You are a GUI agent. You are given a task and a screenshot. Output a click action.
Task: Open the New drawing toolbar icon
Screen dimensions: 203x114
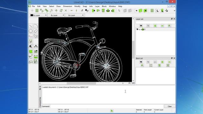(94, 10)
